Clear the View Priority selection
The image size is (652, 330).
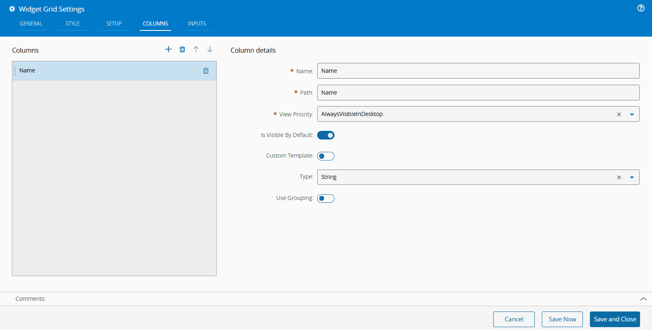tap(619, 114)
